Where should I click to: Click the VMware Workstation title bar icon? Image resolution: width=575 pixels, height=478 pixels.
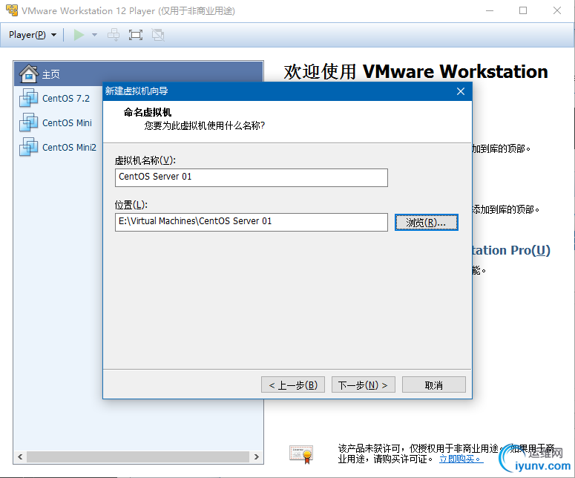12,10
